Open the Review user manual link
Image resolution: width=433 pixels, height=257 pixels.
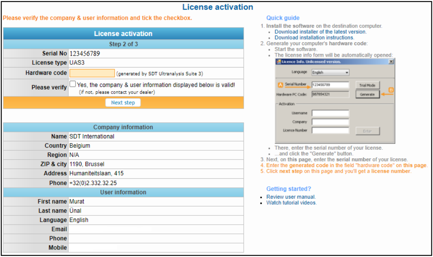tap(291, 197)
